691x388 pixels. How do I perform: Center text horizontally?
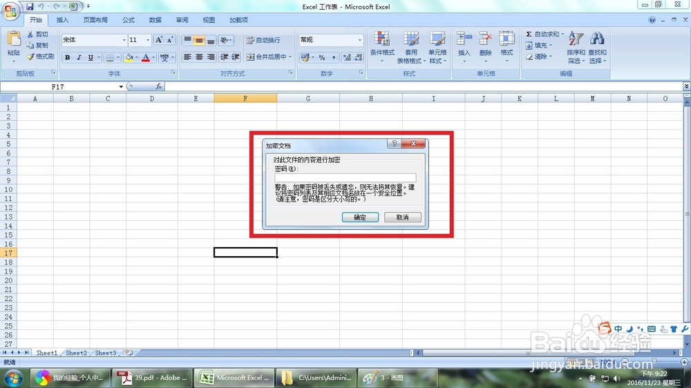199,57
